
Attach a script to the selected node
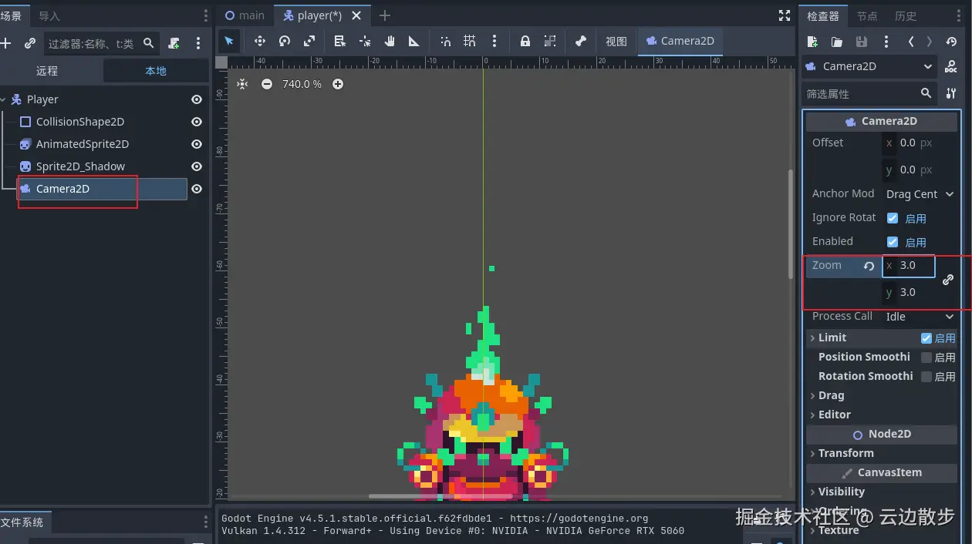tap(174, 43)
